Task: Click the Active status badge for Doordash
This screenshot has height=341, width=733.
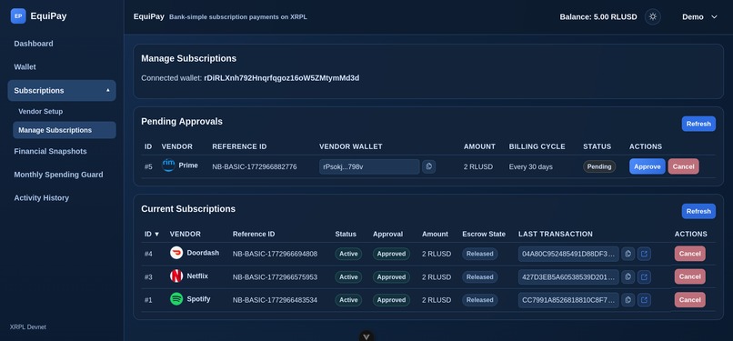Action: coord(348,254)
